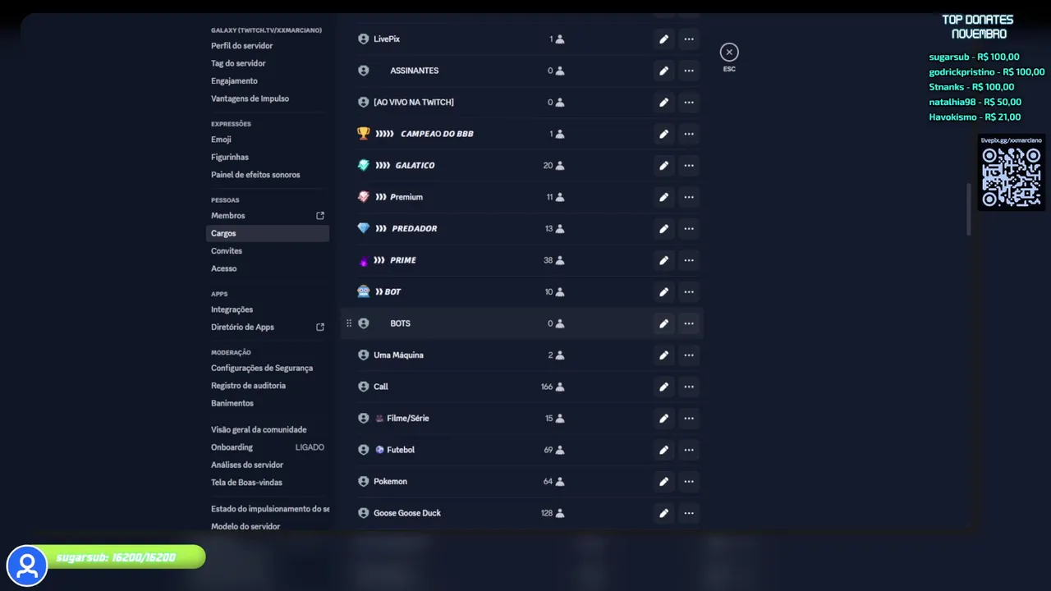Click the edit pencil for Futebol
Viewport: 1051px width, 591px height.
coord(663,450)
